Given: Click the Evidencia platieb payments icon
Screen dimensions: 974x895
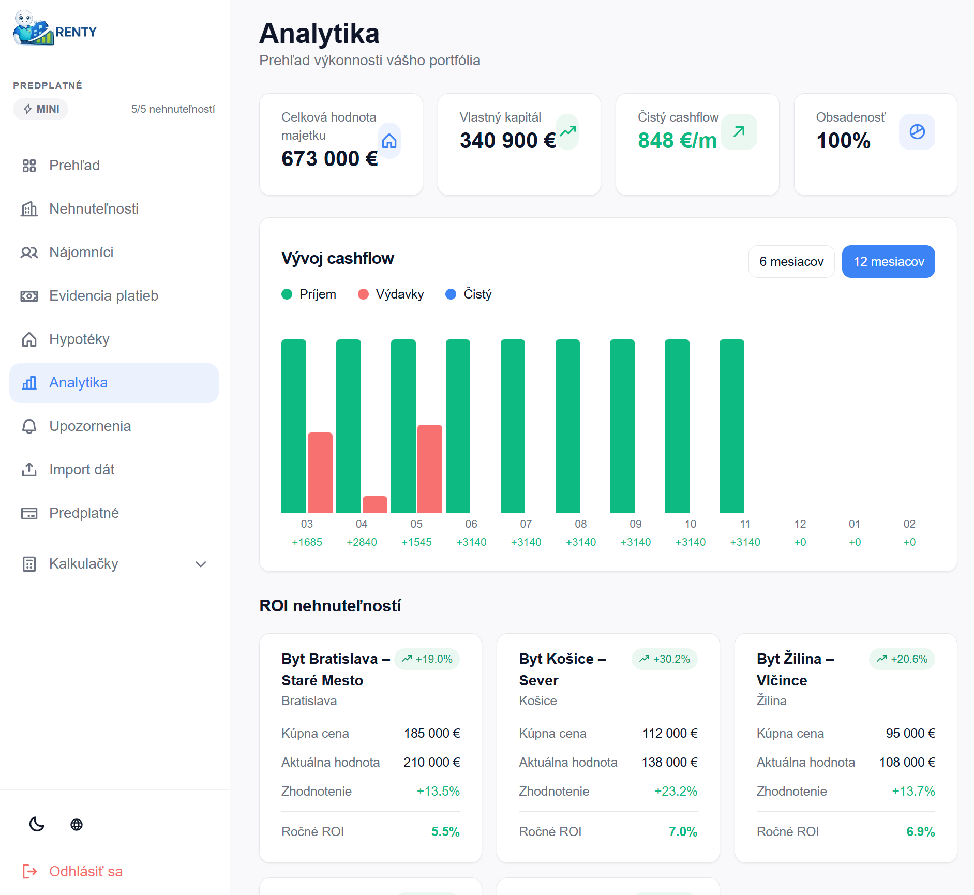Looking at the screenshot, I should 29,296.
